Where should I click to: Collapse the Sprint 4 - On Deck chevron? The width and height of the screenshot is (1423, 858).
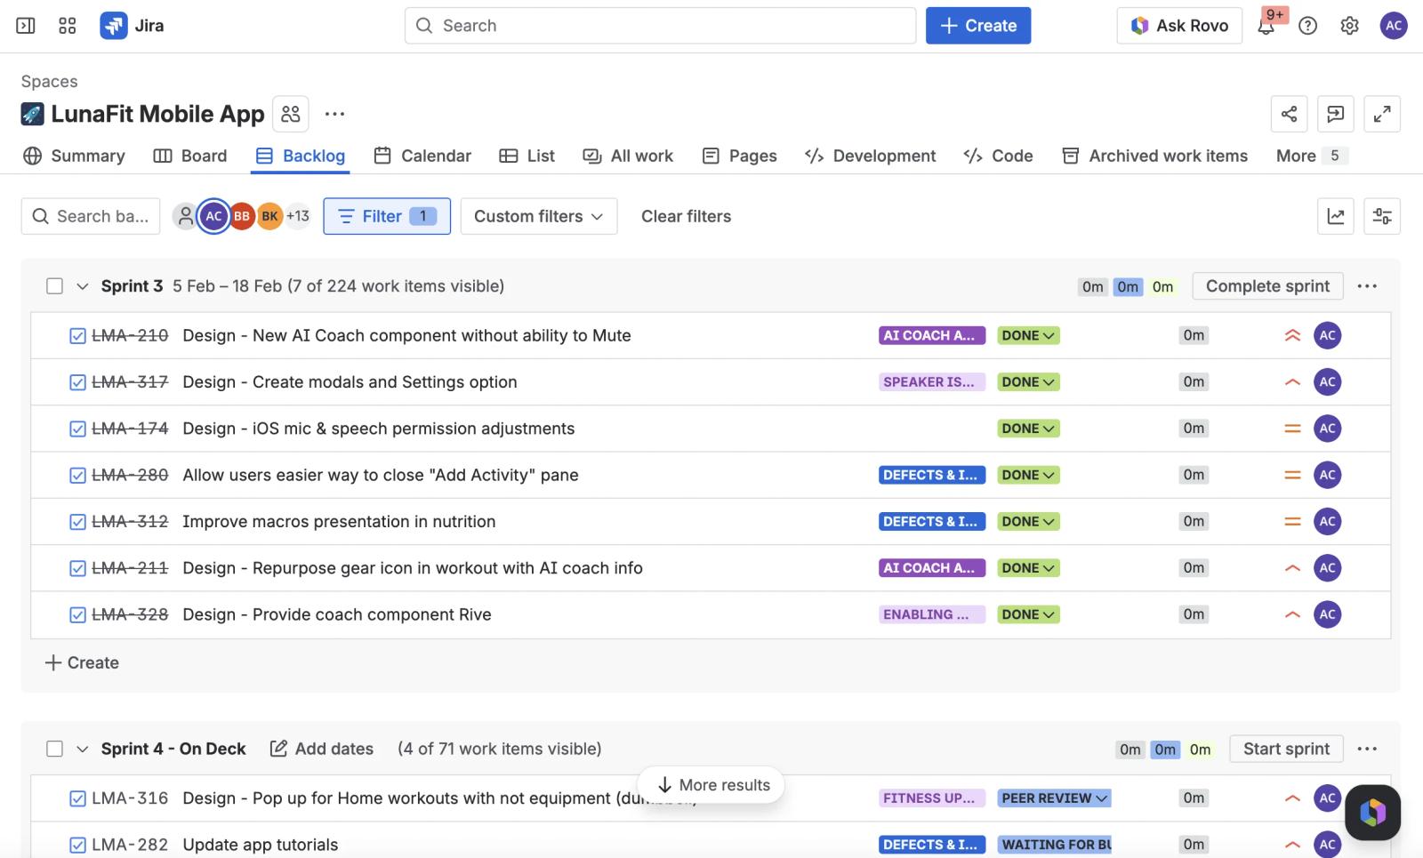coord(82,749)
